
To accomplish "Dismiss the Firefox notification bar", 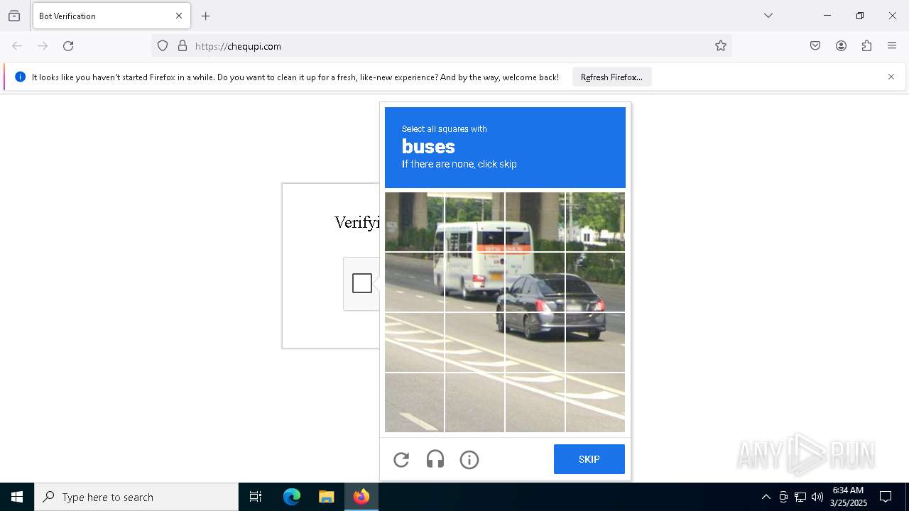I will [891, 77].
